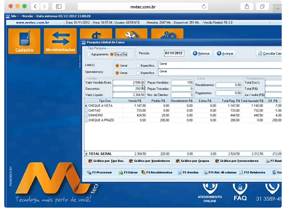286x212 pixels.
Task: Click the F4-Recebimentos button
Action: 157,173
